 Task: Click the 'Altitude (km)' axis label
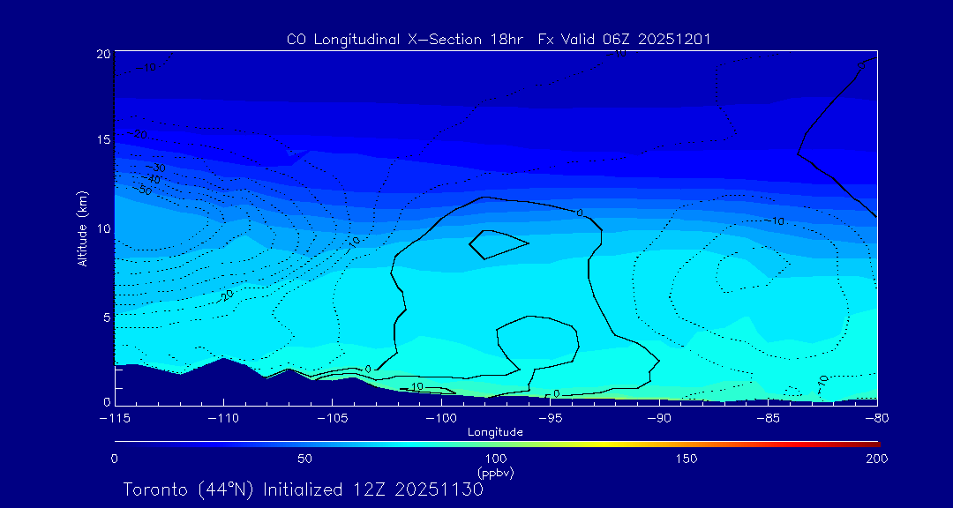coord(82,228)
